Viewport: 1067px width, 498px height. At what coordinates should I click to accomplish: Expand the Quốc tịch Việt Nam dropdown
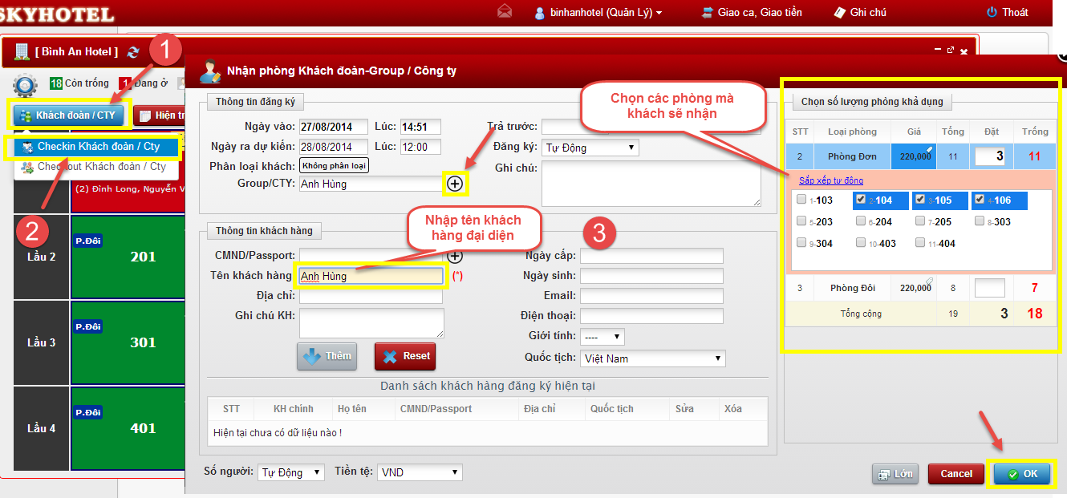[x=653, y=358]
